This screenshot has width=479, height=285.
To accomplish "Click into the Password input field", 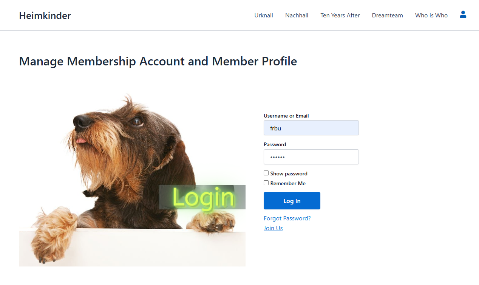I will point(311,157).
